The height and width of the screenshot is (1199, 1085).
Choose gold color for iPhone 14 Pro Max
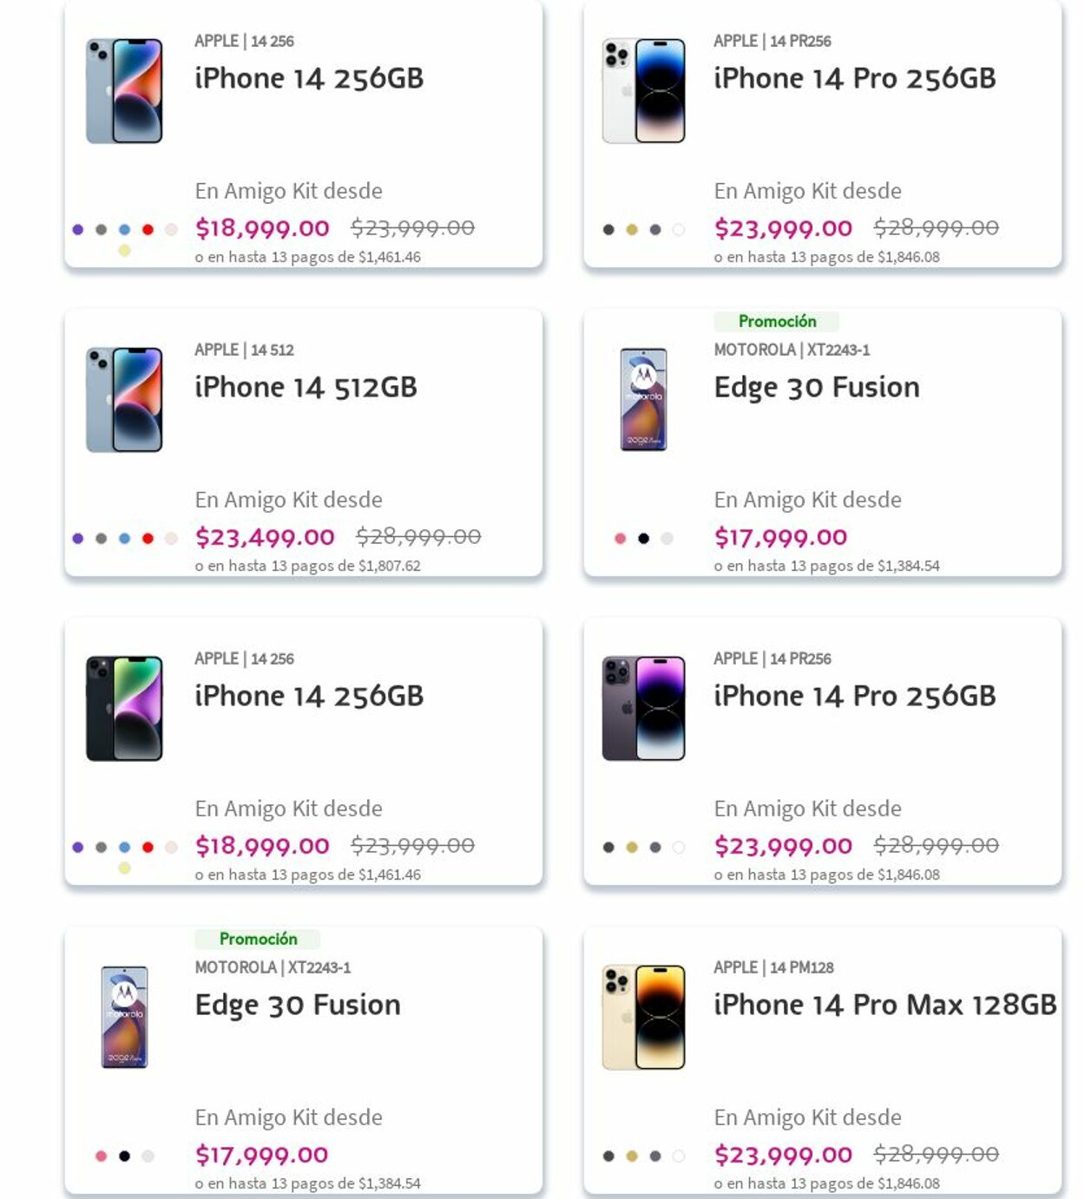point(632,1156)
